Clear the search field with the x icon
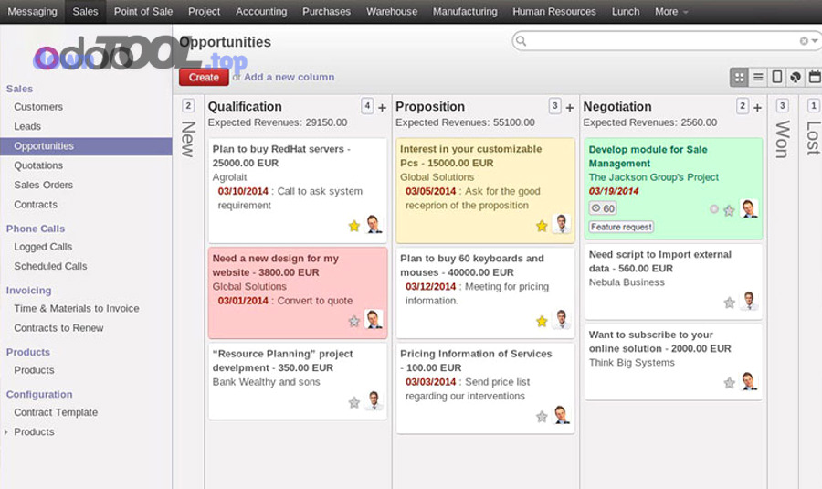Viewport: 822px width, 489px height. pyautogui.click(x=804, y=40)
